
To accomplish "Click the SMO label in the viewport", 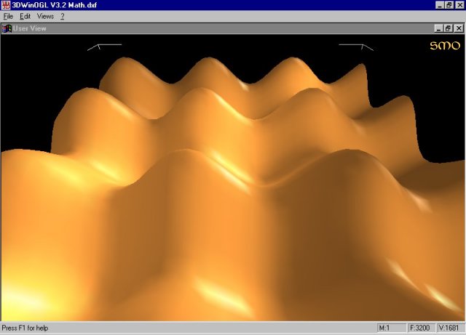I will pyautogui.click(x=445, y=45).
